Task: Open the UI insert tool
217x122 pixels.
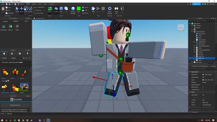Action: pyautogui.click(x=66, y=9)
